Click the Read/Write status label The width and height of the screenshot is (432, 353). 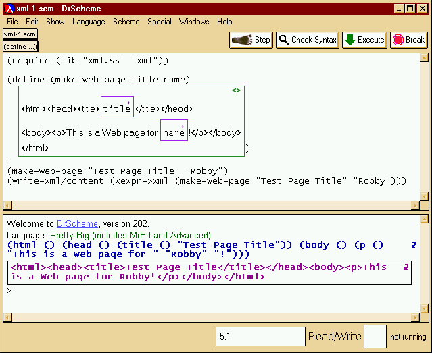335,336
